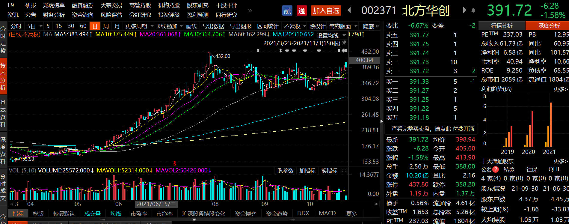The image size is (569, 224).
Task: Collapse right panel with side arrow
Action: 381,121
